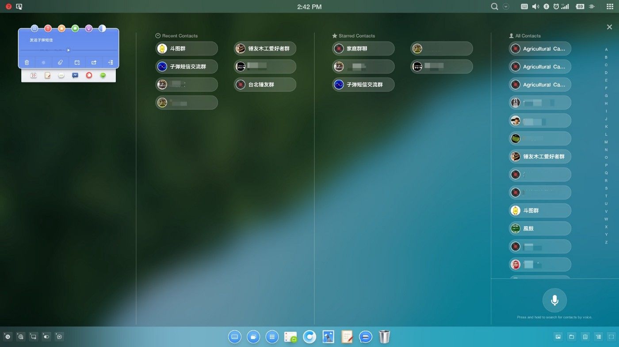Expand the tree-branch icon on the note card
619x347 pixels.
(x=110, y=63)
